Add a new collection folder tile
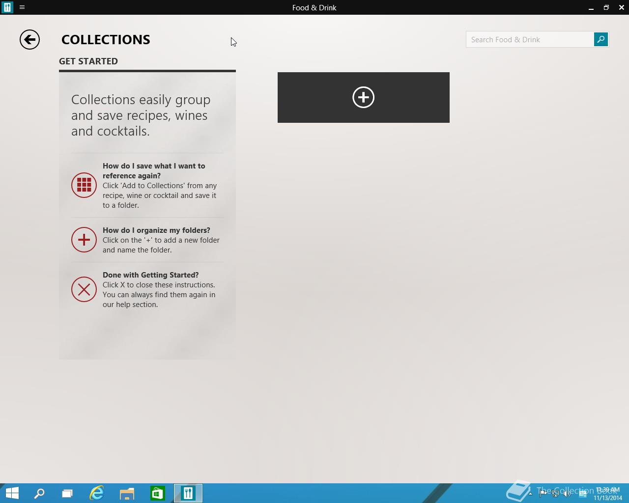The image size is (629, 503). (364, 97)
